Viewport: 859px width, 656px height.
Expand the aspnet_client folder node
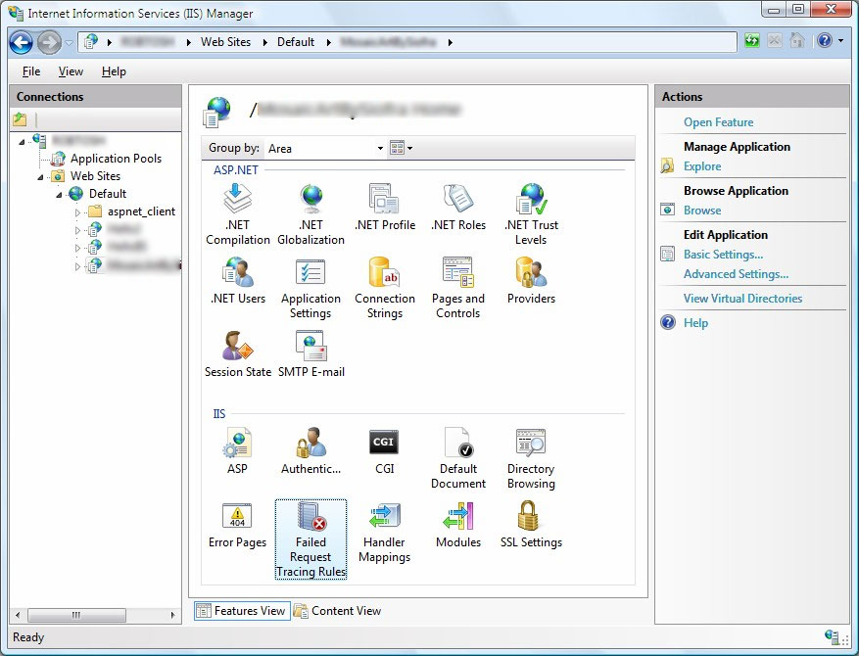pyautogui.click(x=77, y=212)
